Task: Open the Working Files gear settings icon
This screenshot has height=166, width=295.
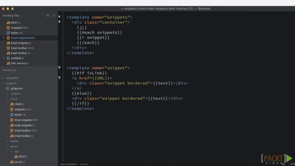Action: [x=48, y=15]
